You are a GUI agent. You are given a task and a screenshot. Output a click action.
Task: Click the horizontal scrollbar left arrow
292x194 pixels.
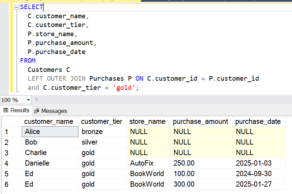pyautogui.click(x=36, y=100)
